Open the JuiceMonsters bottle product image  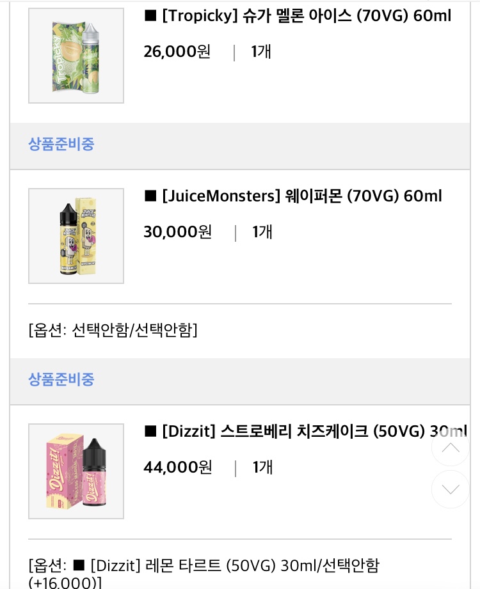pyautogui.click(x=76, y=236)
